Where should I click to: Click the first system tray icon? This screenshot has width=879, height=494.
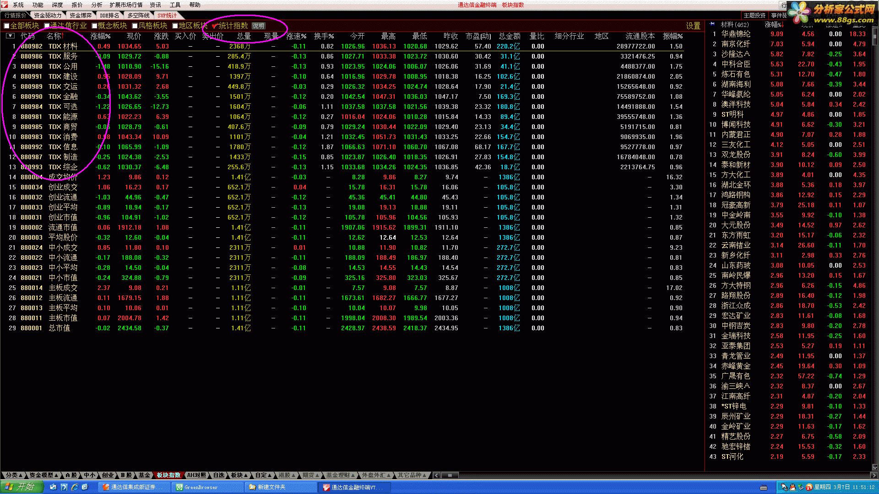click(x=784, y=487)
